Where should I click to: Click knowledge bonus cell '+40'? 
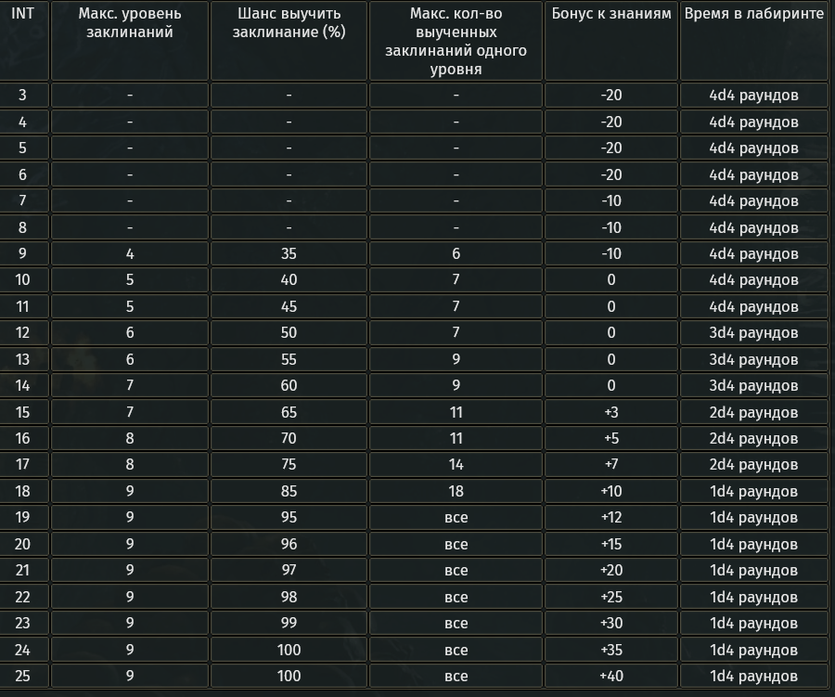[611, 676]
